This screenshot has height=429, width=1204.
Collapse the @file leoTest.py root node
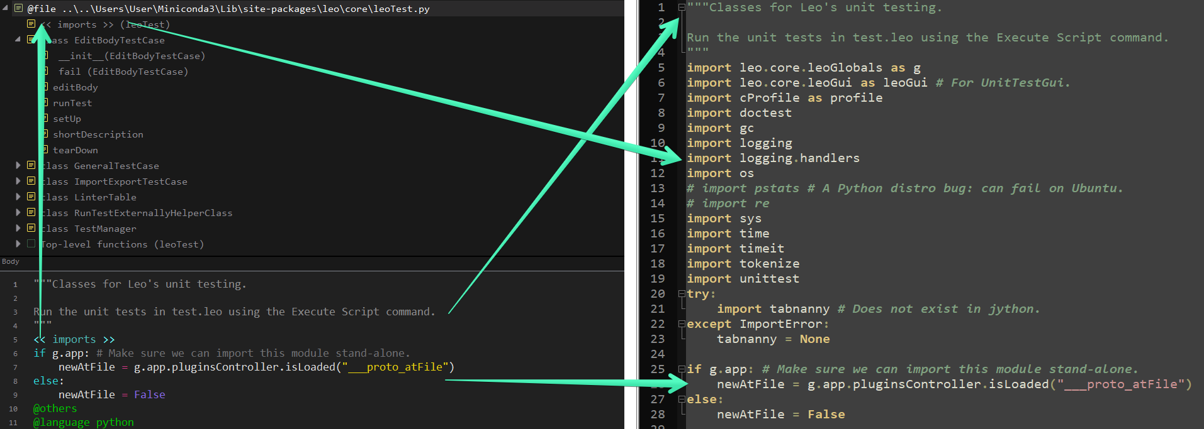point(6,9)
